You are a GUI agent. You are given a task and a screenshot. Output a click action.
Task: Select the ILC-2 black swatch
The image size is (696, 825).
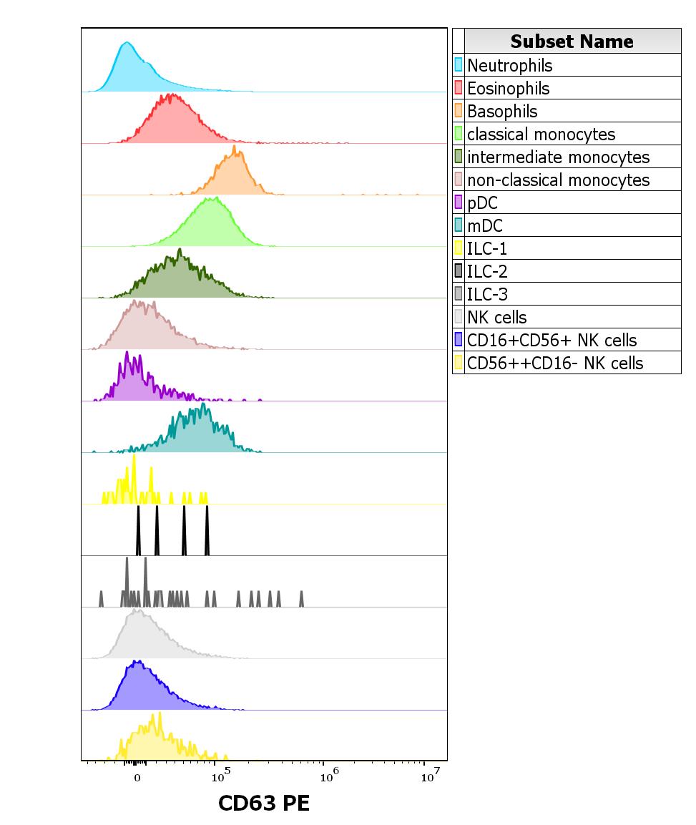tap(459, 271)
